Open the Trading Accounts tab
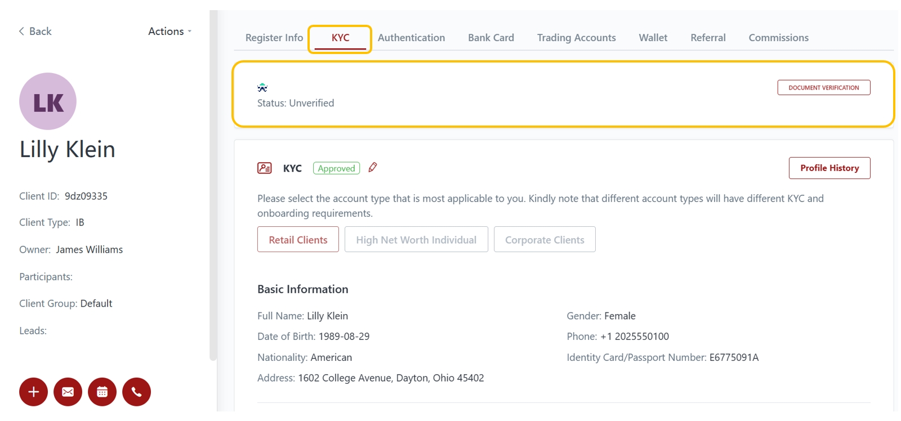 coord(576,38)
